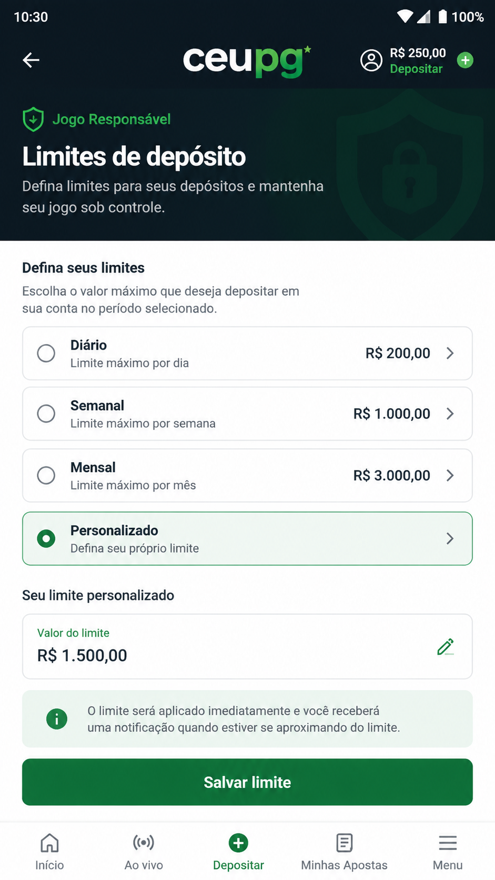Open the hamburger Menu icon
The width and height of the screenshot is (495, 880).
point(448,843)
